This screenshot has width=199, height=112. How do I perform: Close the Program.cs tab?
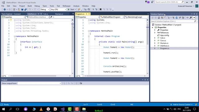coord(89,14)
